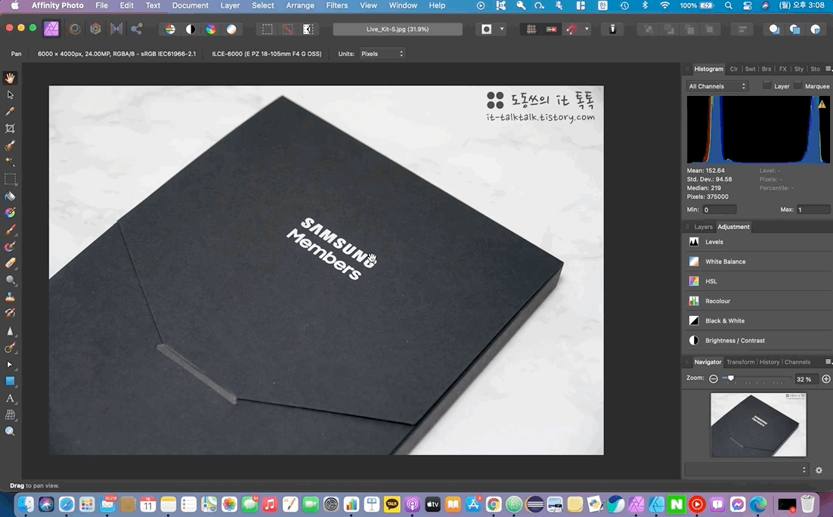Viewport: 833px width, 517px height.
Task: Click the Invert Selection toolbar icon
Action: tap(308, 29)
